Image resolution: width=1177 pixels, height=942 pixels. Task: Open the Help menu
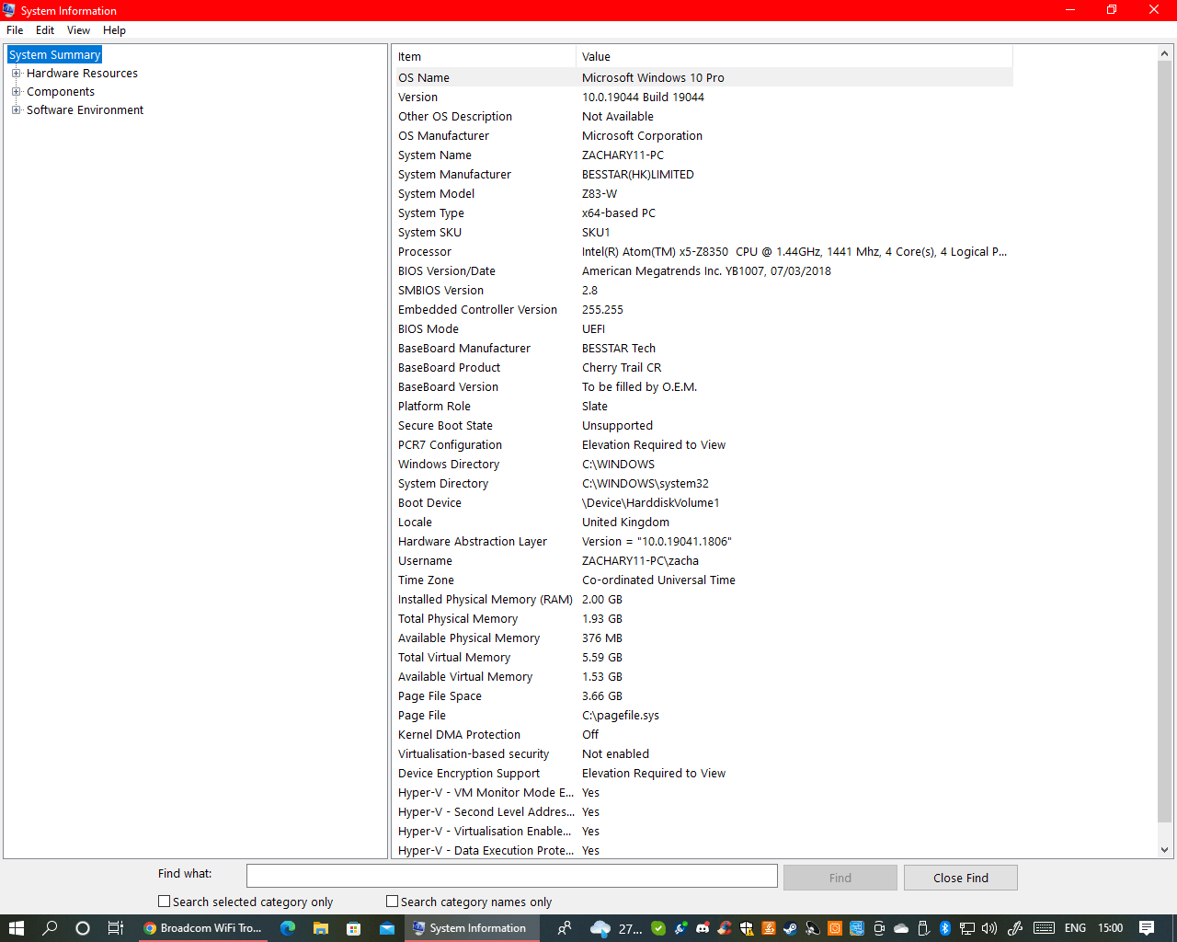pyautogui.click(x=114, y=30)
